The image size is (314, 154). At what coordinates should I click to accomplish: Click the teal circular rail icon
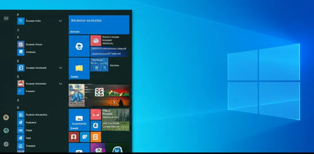pos(6,131)
